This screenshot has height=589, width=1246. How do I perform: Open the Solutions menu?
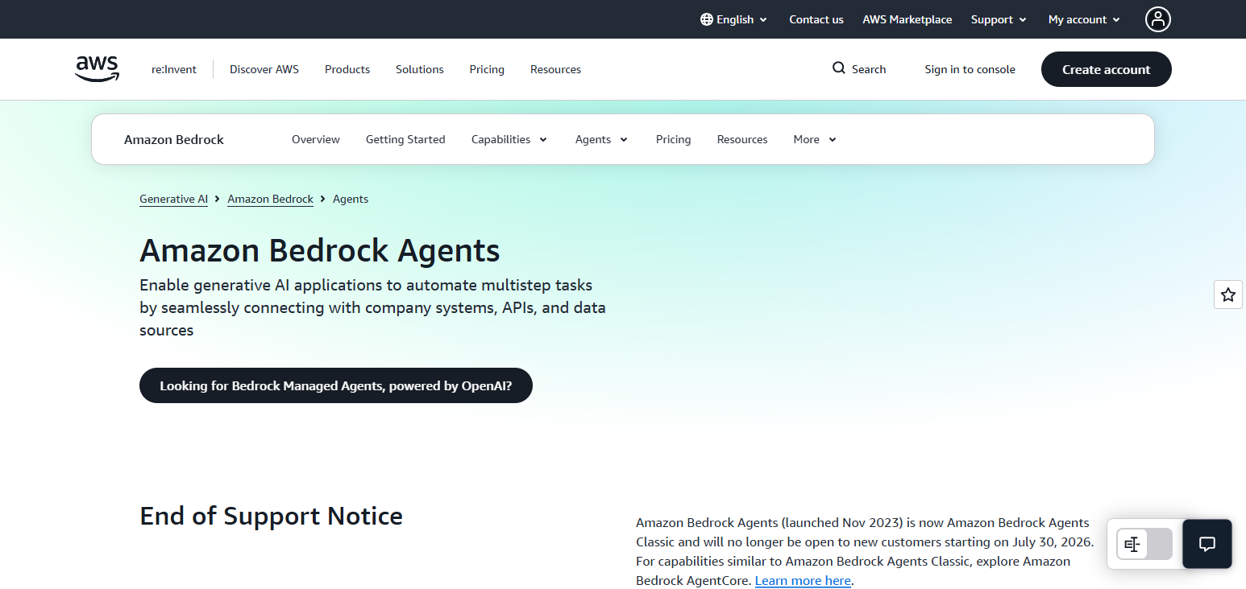[x=420, y=69]
